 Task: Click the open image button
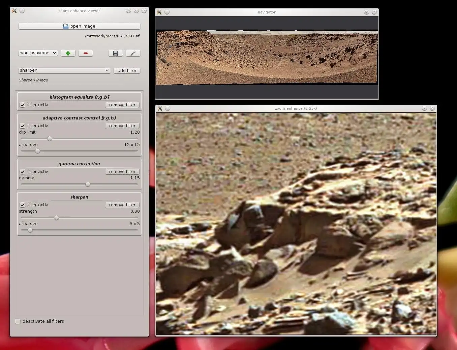click(x=79, y=26)
